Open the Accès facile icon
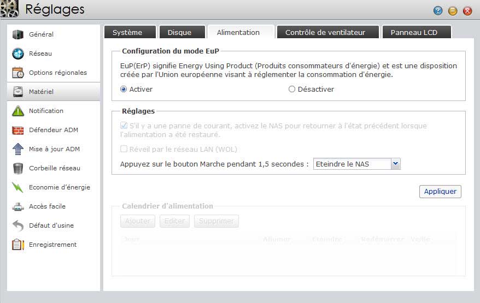Screen dimensions: 480x303 click(x=18, y=206)
